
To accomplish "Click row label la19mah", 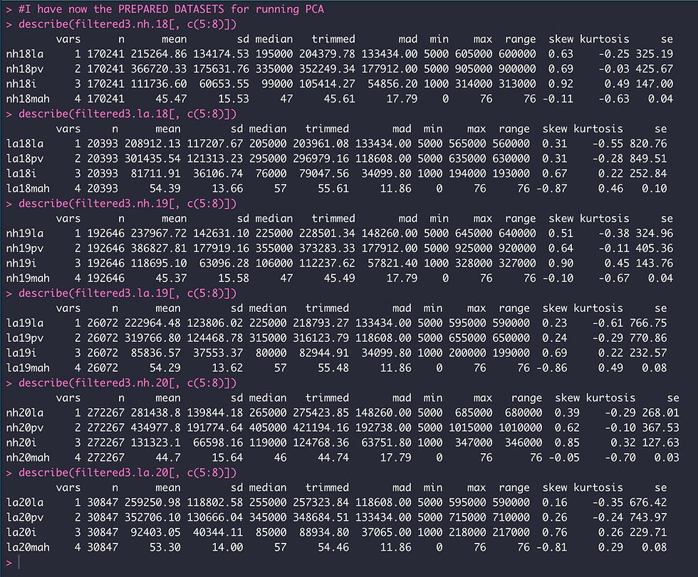I will click(x=28, y=368).
